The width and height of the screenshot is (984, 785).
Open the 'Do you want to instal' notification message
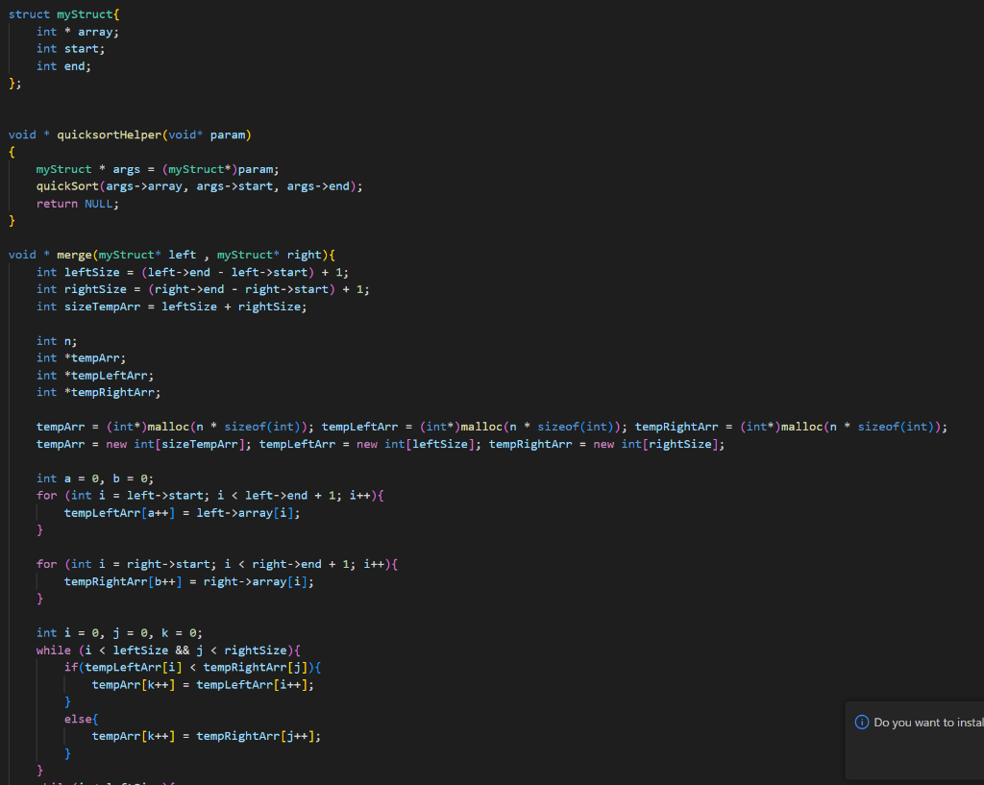tap(927, 722)
